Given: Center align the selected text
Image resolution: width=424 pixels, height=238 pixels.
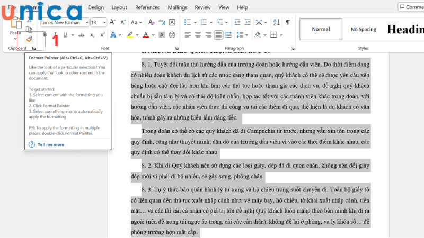Looking at the screenshot, I should point(198,35).
